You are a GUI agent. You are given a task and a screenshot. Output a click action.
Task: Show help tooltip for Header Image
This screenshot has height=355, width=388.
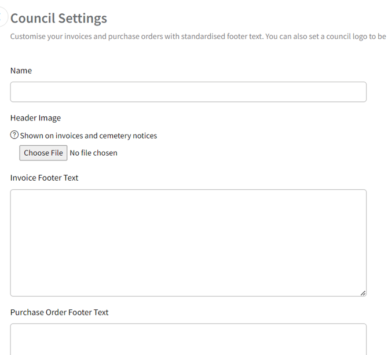click(14, 136)
